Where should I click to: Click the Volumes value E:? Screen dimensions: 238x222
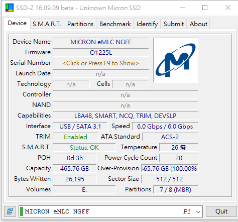[84, 190]
